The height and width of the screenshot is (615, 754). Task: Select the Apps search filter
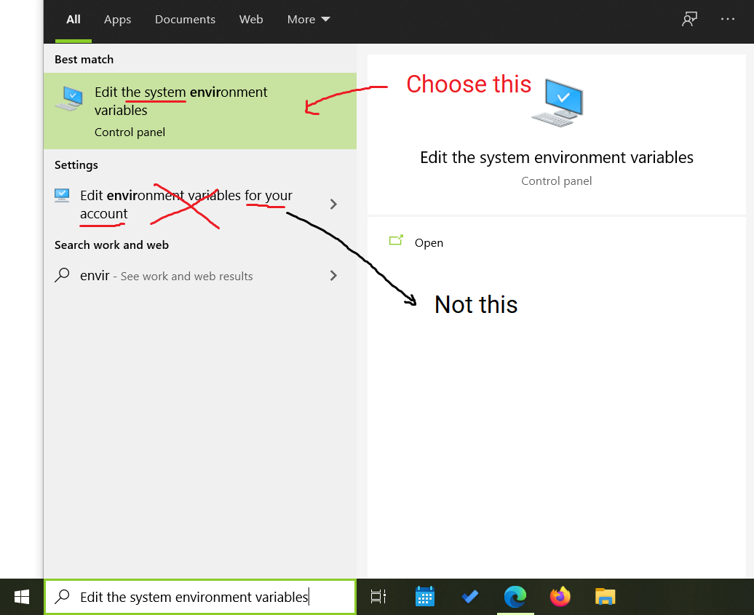(117, 19)
